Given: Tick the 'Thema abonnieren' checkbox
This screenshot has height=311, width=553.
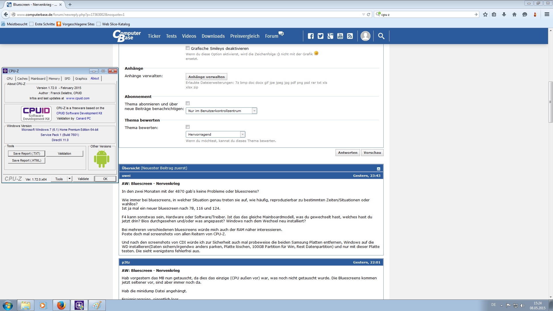Looking at the screenshot, I should click(x=188, y=103).
